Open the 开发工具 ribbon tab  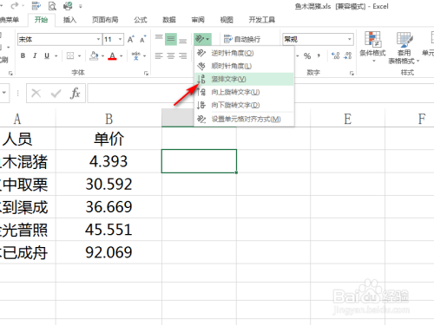pos(262,20)
